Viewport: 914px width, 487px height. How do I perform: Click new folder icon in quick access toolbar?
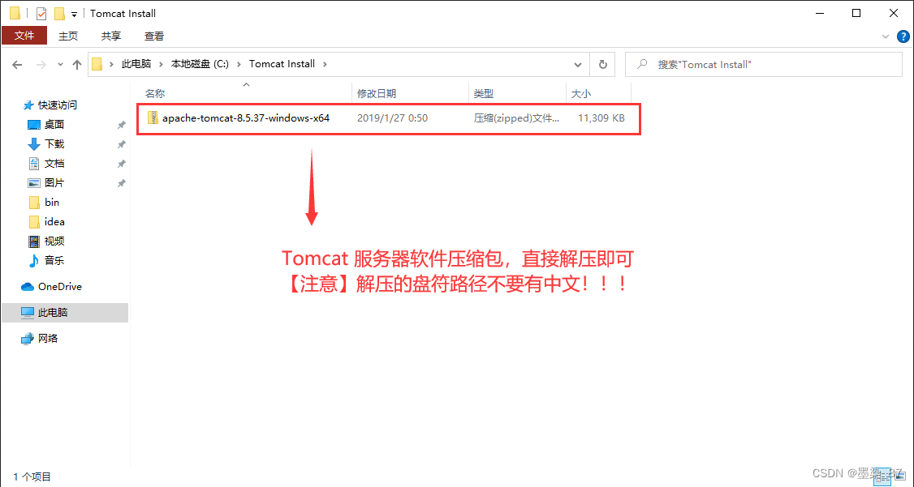pyautogui.click(x=59, y=14)
